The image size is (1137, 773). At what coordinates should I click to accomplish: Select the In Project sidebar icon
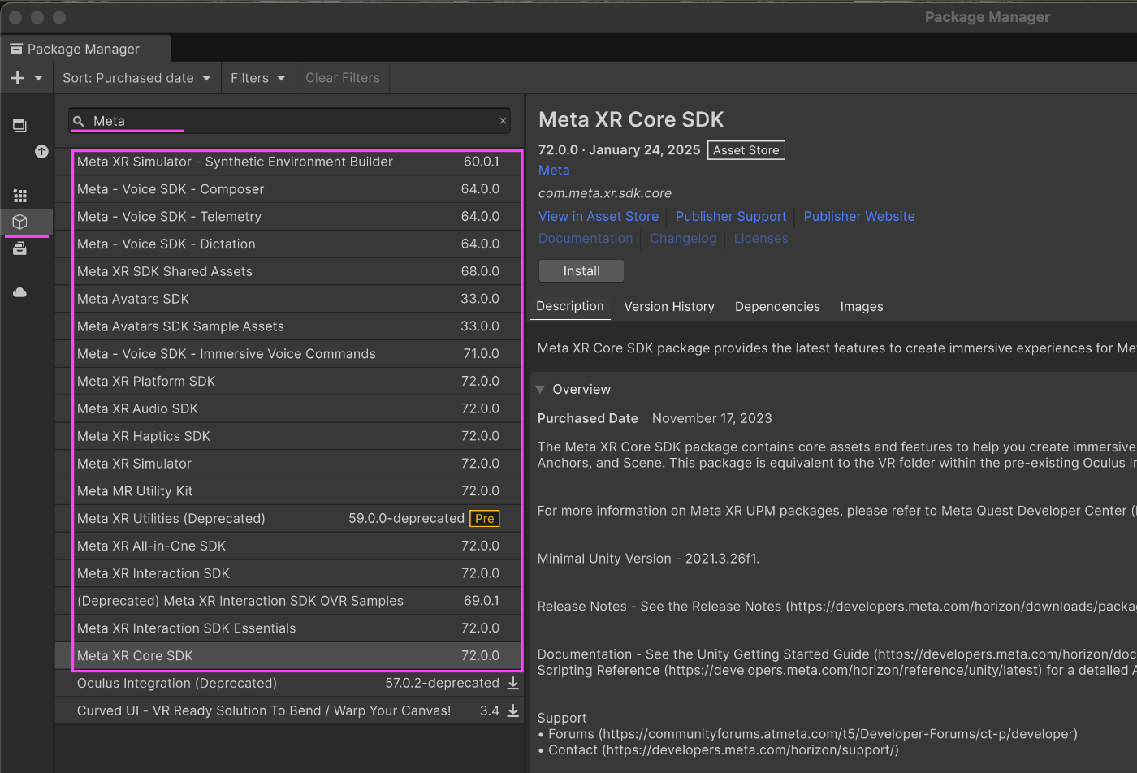tap(19, 125)
